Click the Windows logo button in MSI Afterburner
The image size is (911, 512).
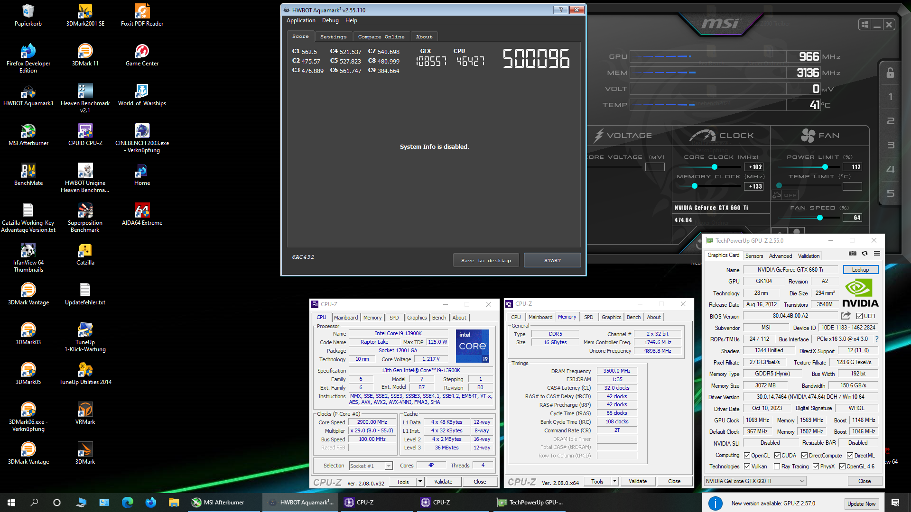click(865, 25)
